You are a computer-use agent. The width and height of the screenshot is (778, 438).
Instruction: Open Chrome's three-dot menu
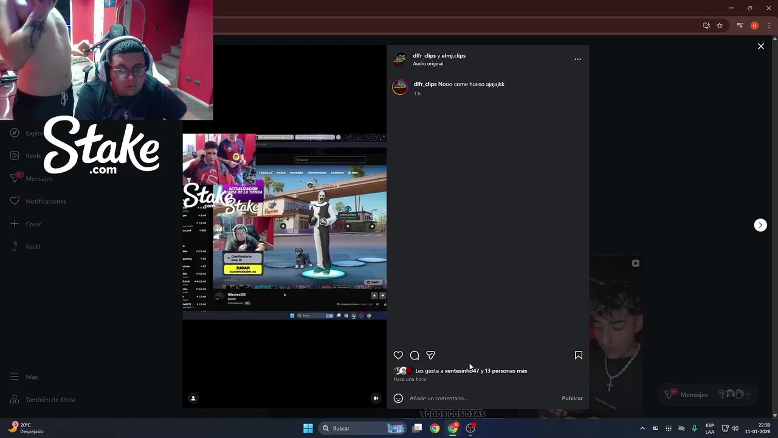[x=769, y=26]
